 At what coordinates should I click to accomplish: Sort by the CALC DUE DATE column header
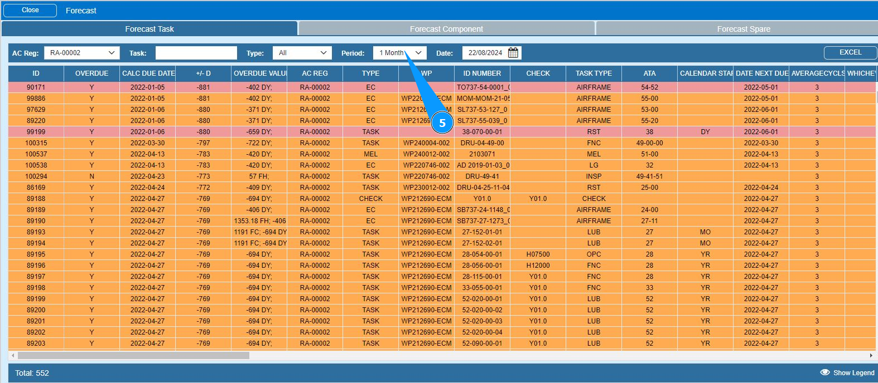pyautogui.click(x=148, y=73)
